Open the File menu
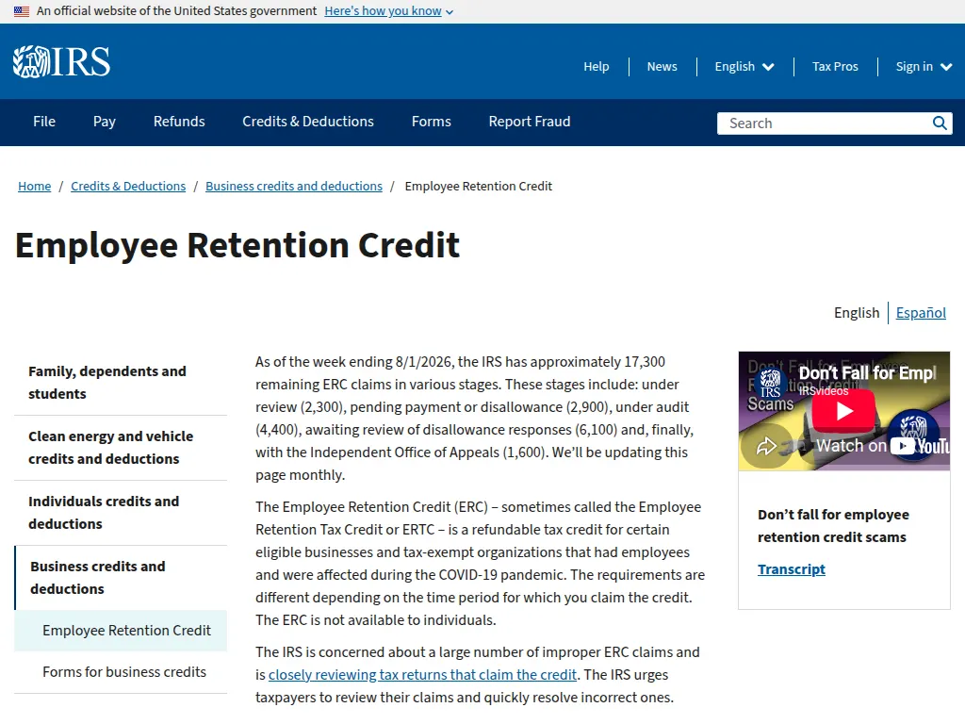965x724 pixels. (x=44, y=122)
